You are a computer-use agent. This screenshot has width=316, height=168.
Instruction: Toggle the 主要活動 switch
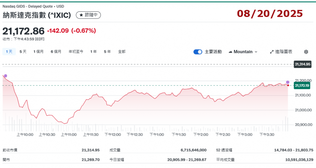[198, 52]
